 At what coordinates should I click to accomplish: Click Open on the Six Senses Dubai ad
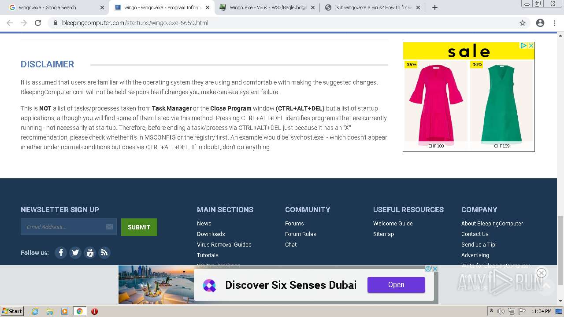pos(396,285)
